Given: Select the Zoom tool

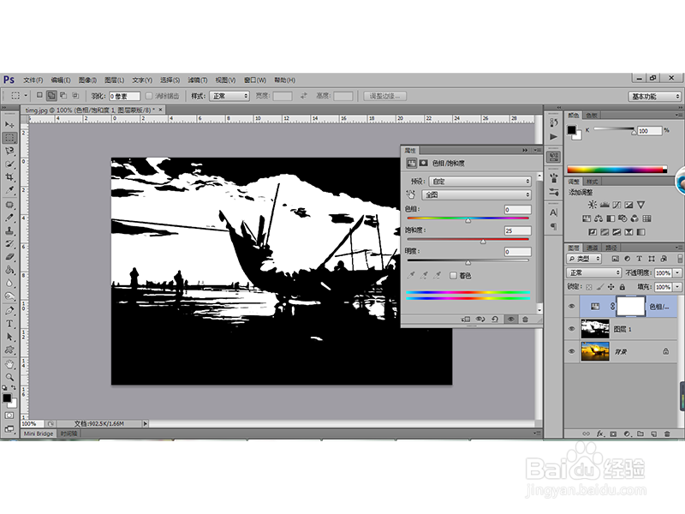Looking at the screenshot, I should click(x=9, y=377).
